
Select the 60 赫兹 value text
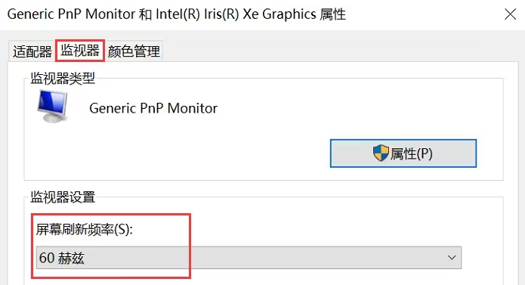point(62,258)
